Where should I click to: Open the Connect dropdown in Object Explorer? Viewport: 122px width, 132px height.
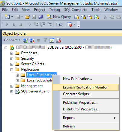point(12,40)
